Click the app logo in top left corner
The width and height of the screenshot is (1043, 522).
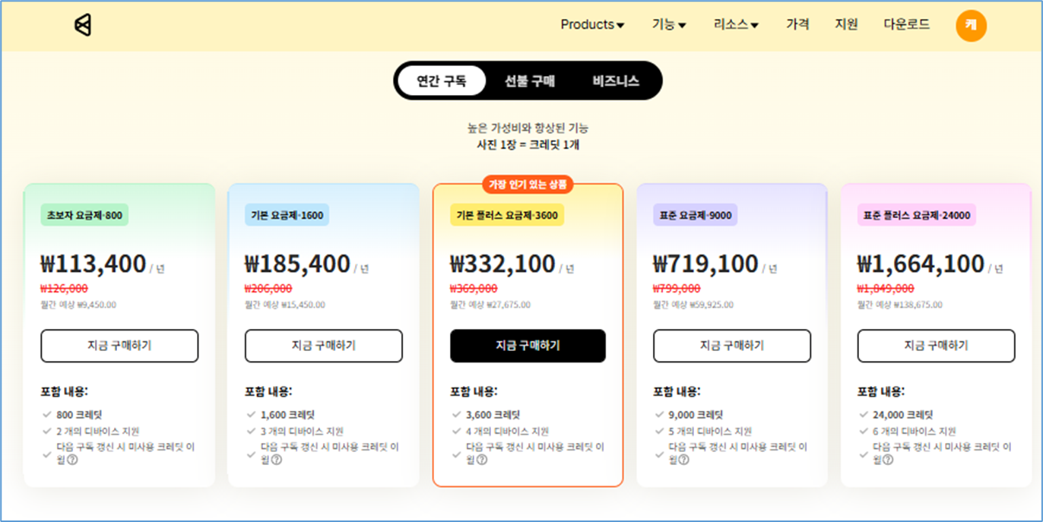(84, 24)
